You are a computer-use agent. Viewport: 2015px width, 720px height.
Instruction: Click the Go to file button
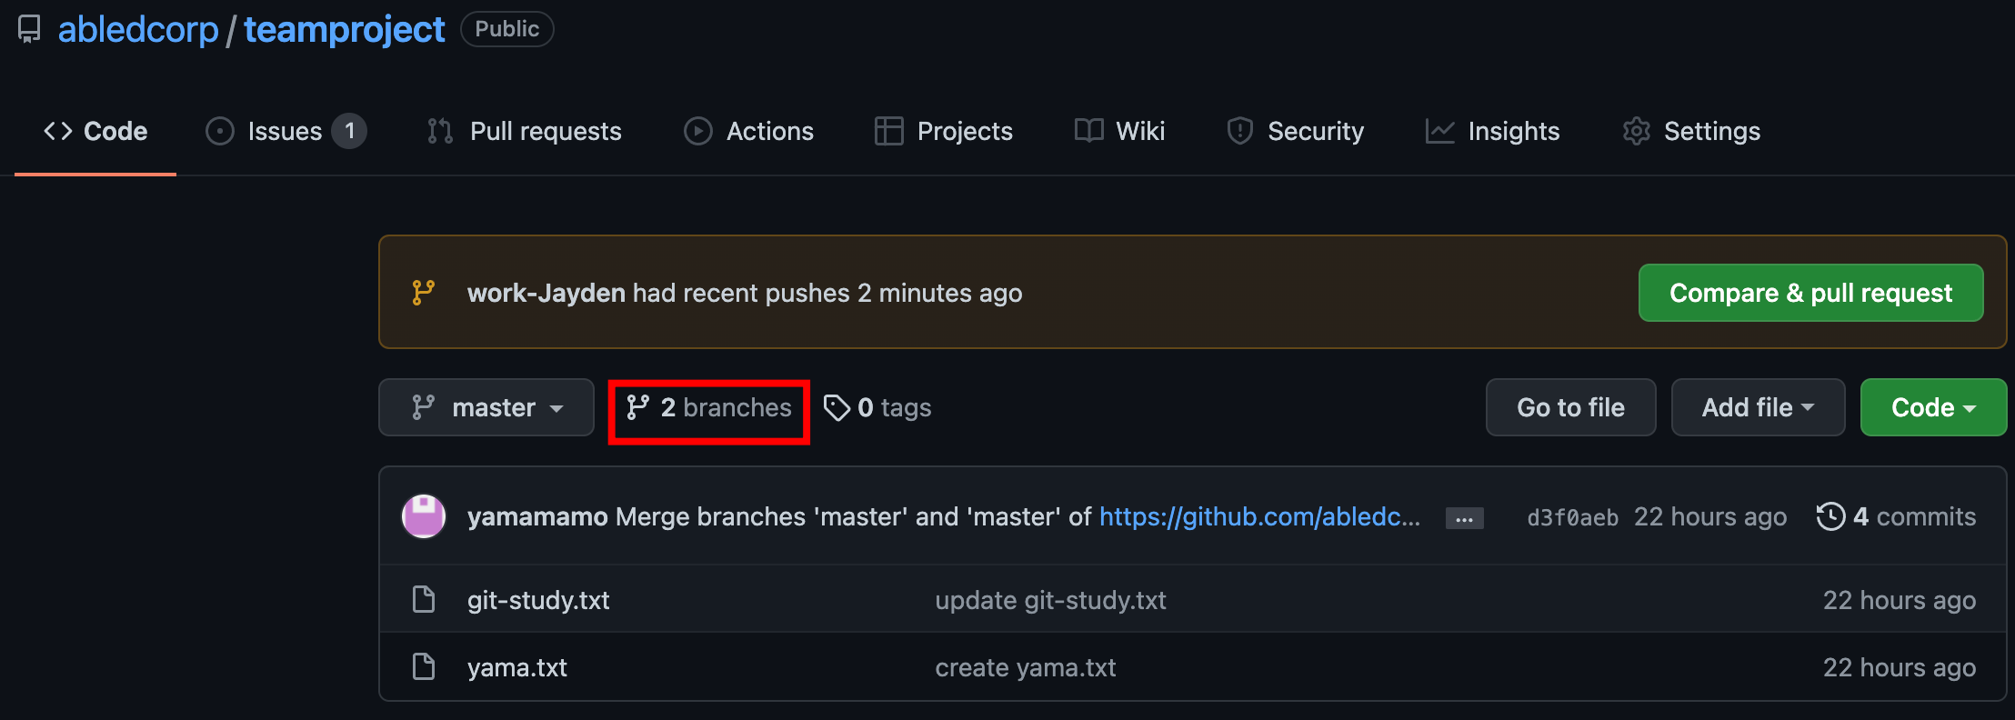(1570, 407)
